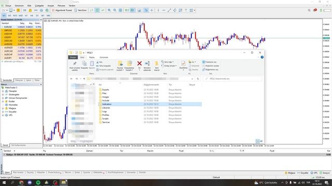Click refresh icon beside address bar
This screenshot has width=332, height=186.
pos(198,79)
